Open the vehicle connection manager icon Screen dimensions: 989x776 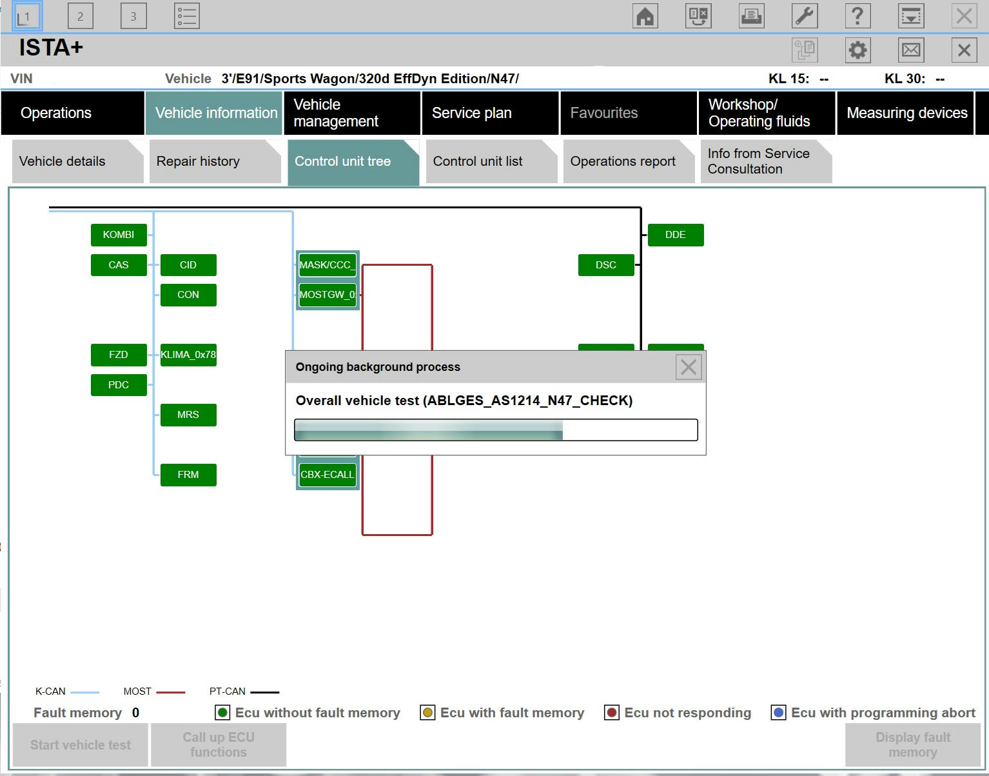coord(698,15)
